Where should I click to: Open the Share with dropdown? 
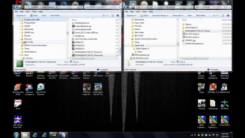178,15
